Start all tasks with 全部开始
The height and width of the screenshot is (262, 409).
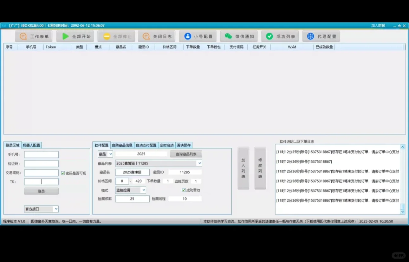[75, 36]
